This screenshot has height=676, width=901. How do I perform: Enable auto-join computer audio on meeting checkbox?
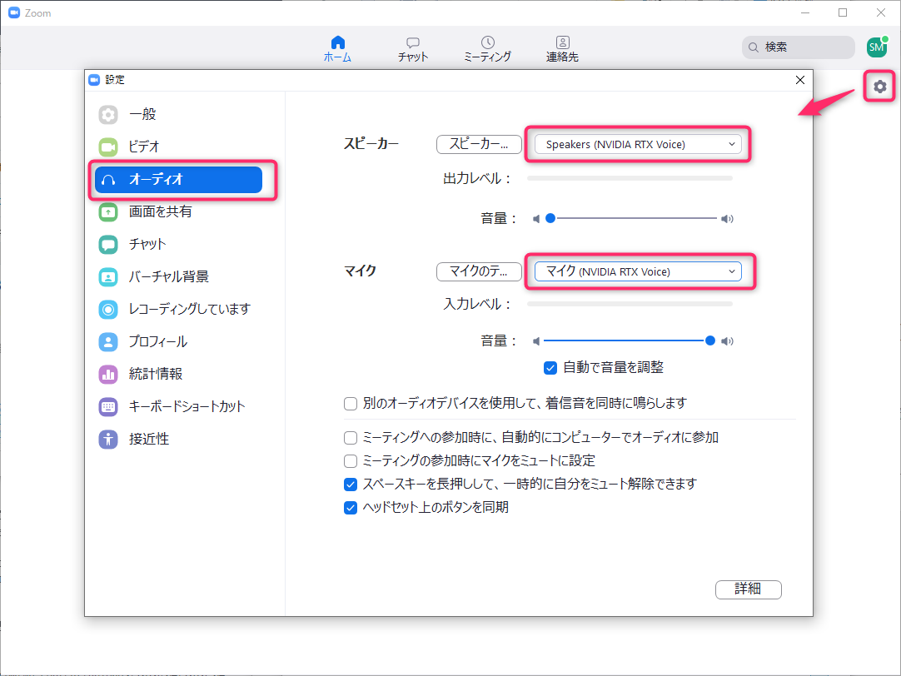point(351,437)
